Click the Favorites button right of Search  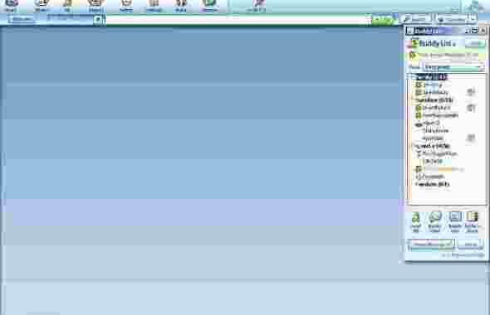coord(453,19)
